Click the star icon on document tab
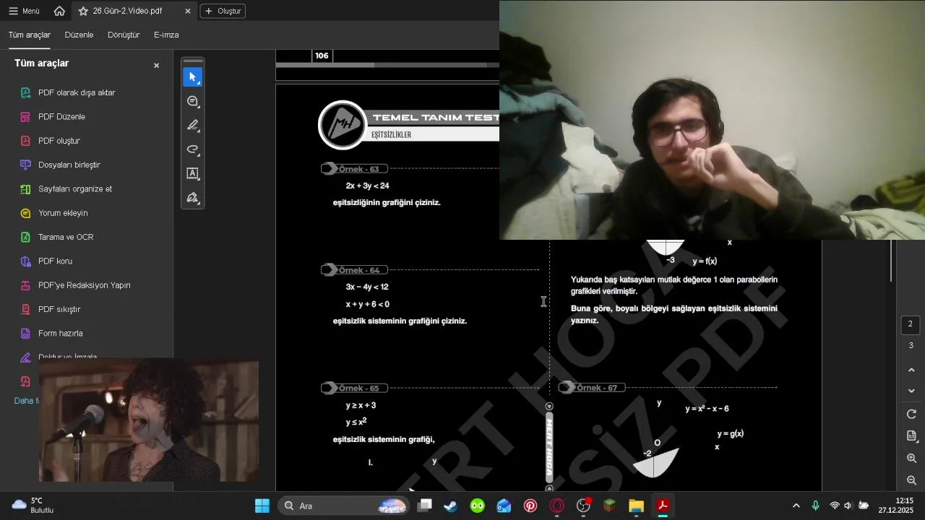This screenshot has width=925, height=520. (83, 11)
